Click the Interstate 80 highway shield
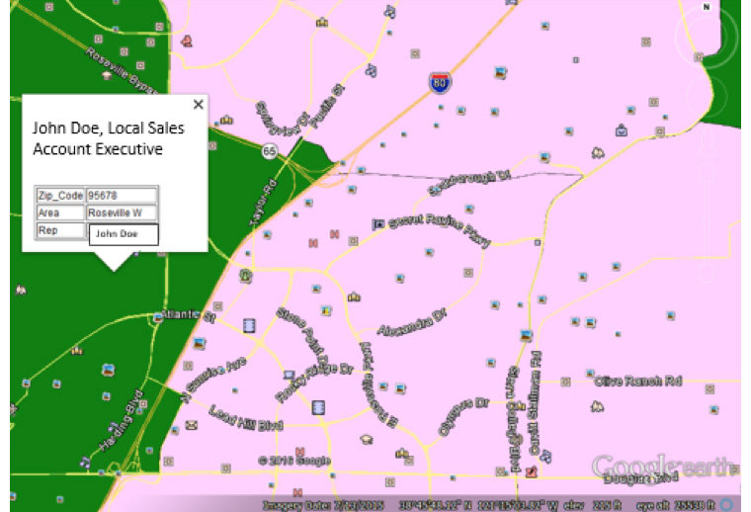This screenshot has height=512, width=751. 440,83
